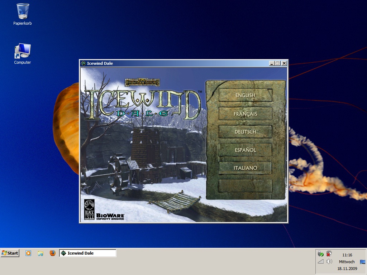Choose ITALIANO as the language

pyautogui.click(x=245, y=168)
